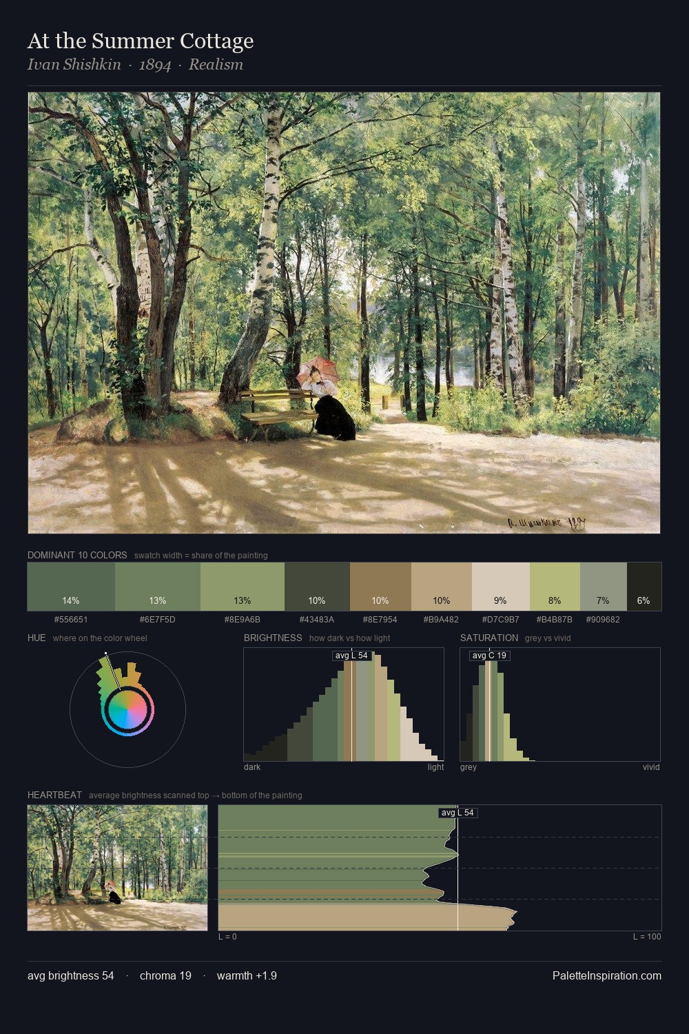Screen dimensions: 689x1034
Task: Select the #909682 grey-green swatch
Action: click(604, 587)
